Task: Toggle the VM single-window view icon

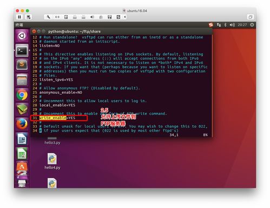Action: point(251,17)
